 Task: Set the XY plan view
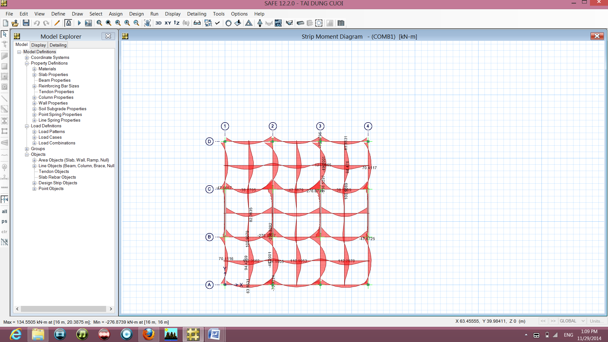(168, 23)
